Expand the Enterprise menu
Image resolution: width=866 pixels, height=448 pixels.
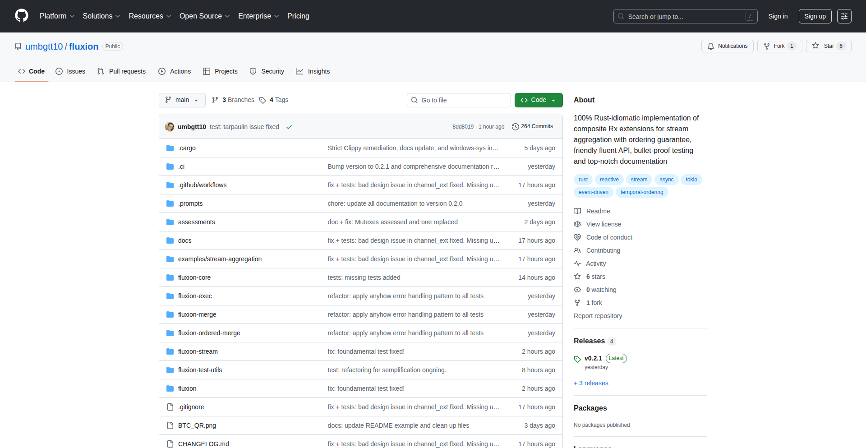(258, 16)
